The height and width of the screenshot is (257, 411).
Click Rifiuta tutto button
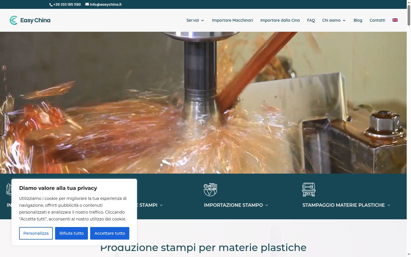[x=71, y=233]
